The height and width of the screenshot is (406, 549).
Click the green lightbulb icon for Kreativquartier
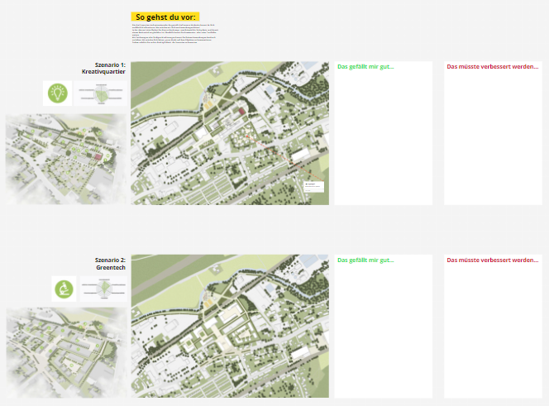tap(57, 93)
